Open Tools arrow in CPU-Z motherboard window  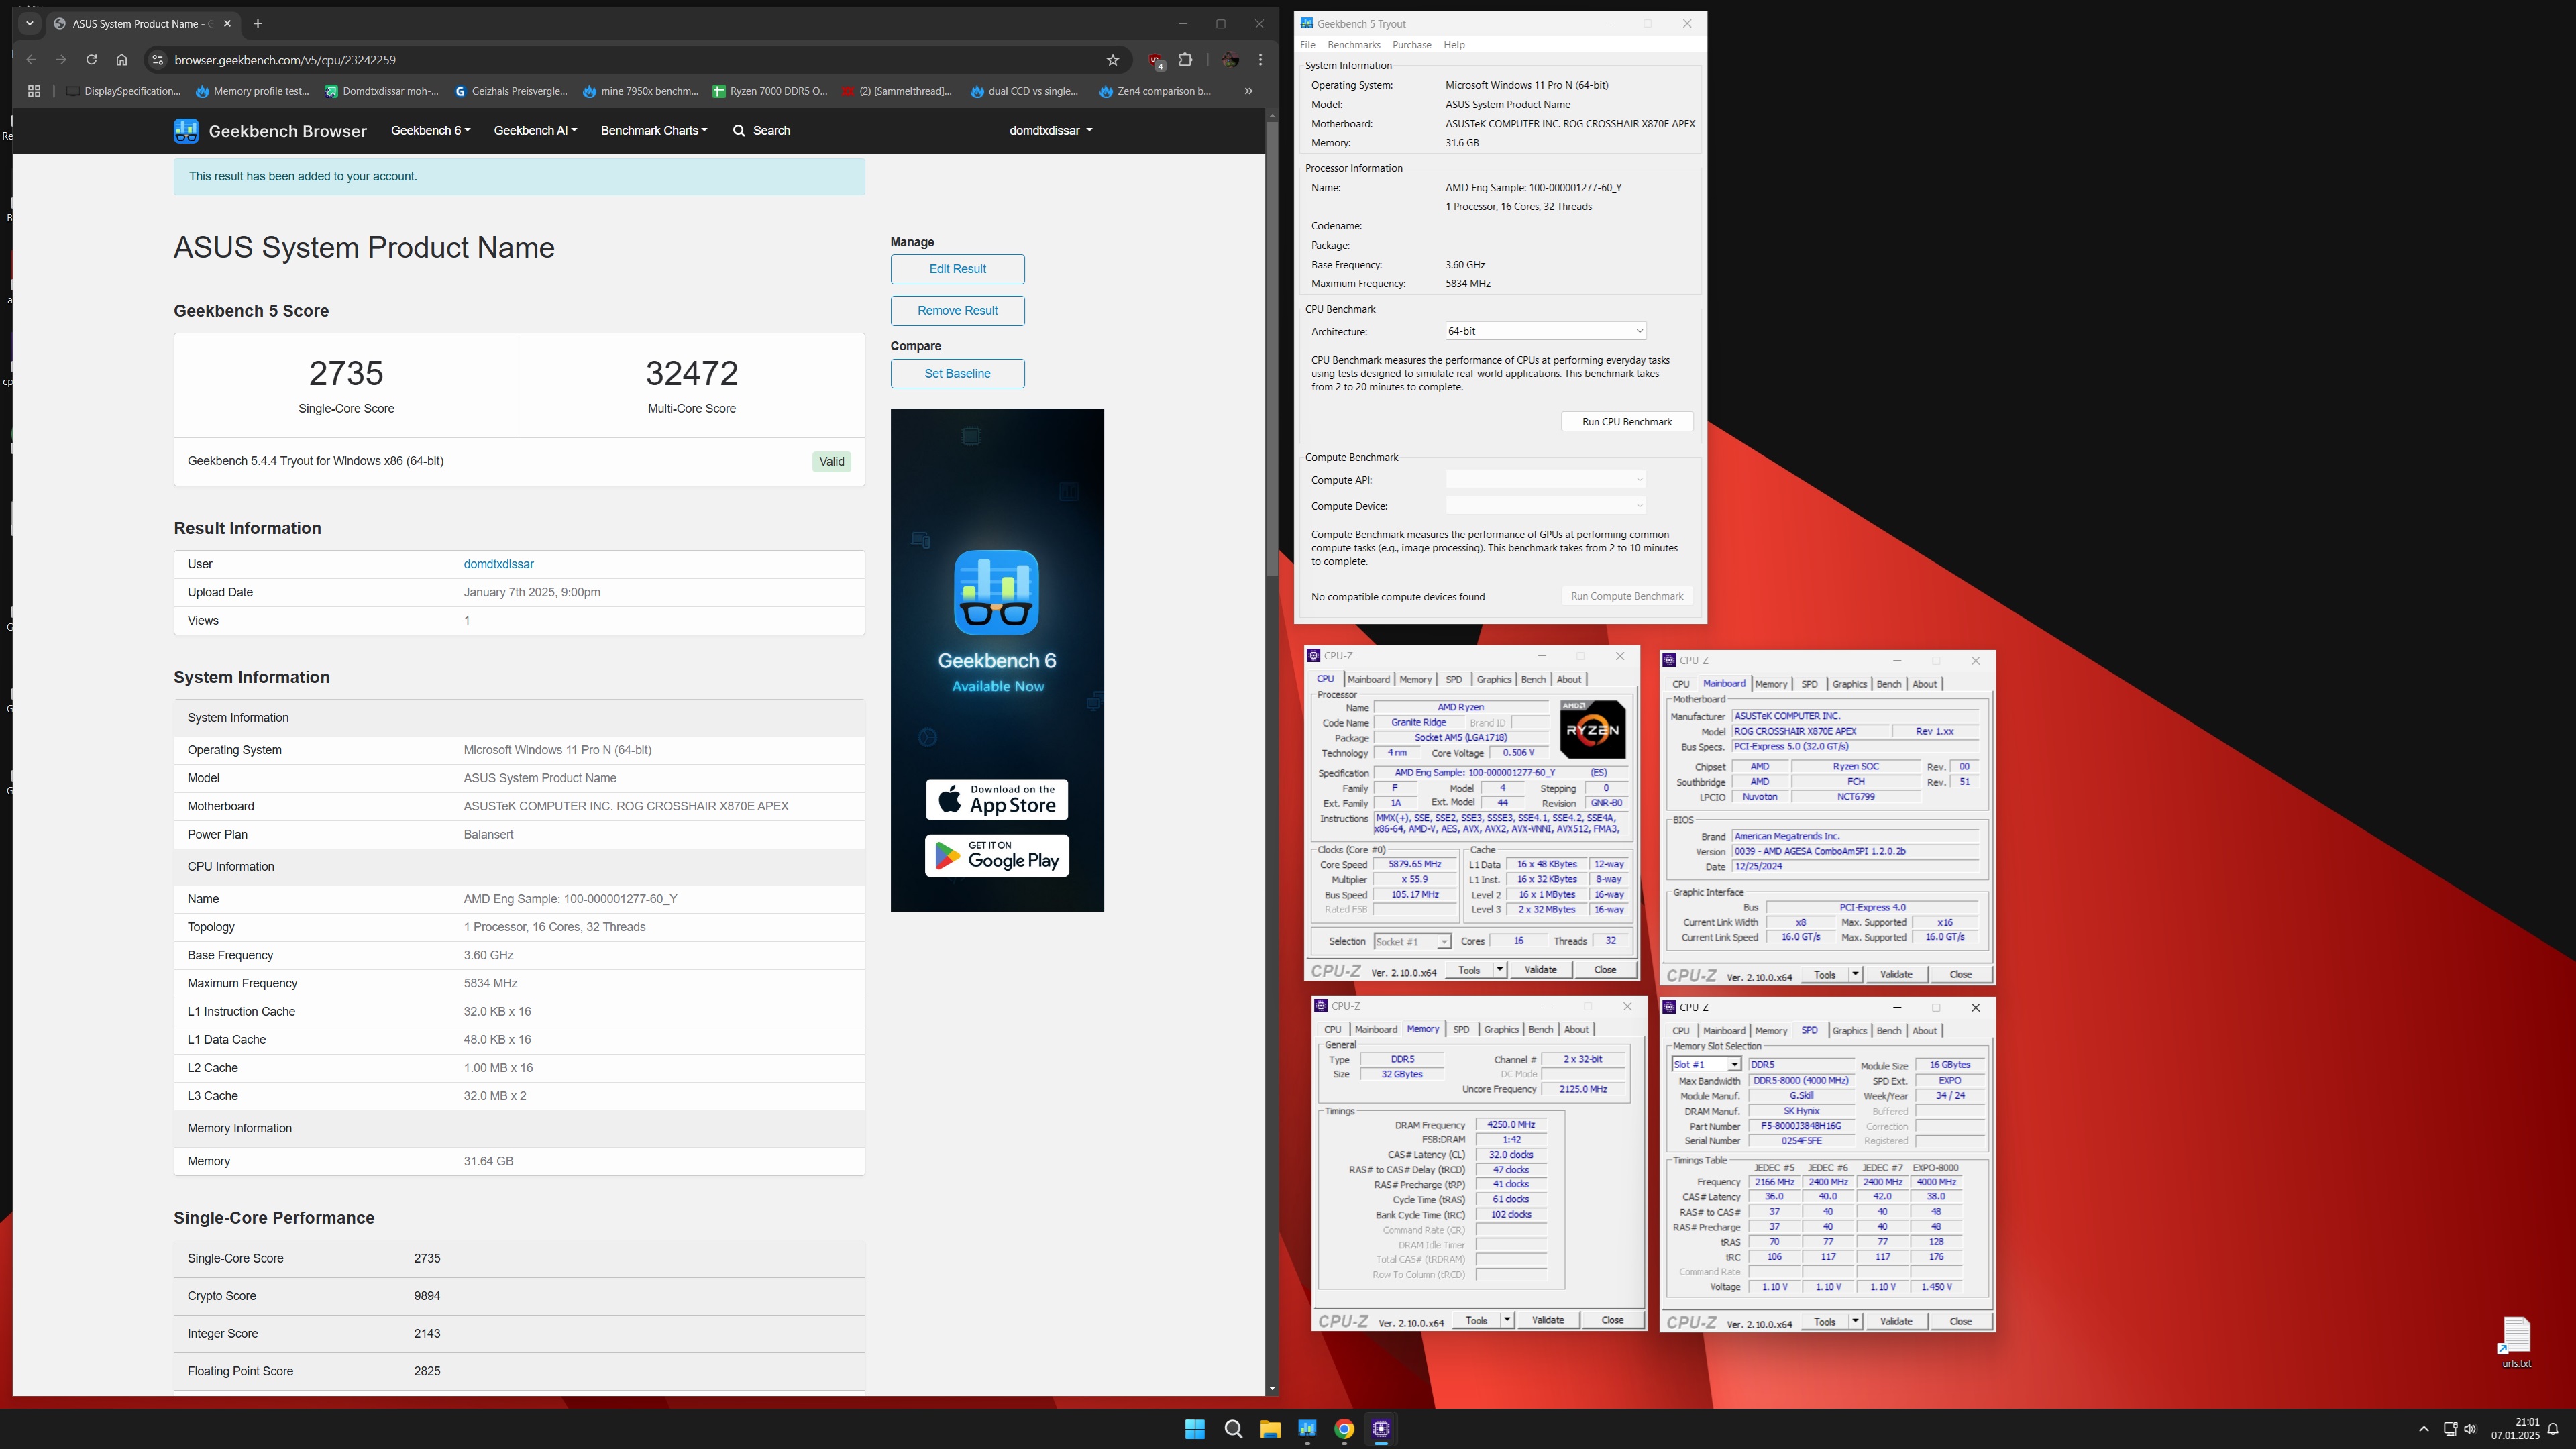click(x=1854, y=975)
